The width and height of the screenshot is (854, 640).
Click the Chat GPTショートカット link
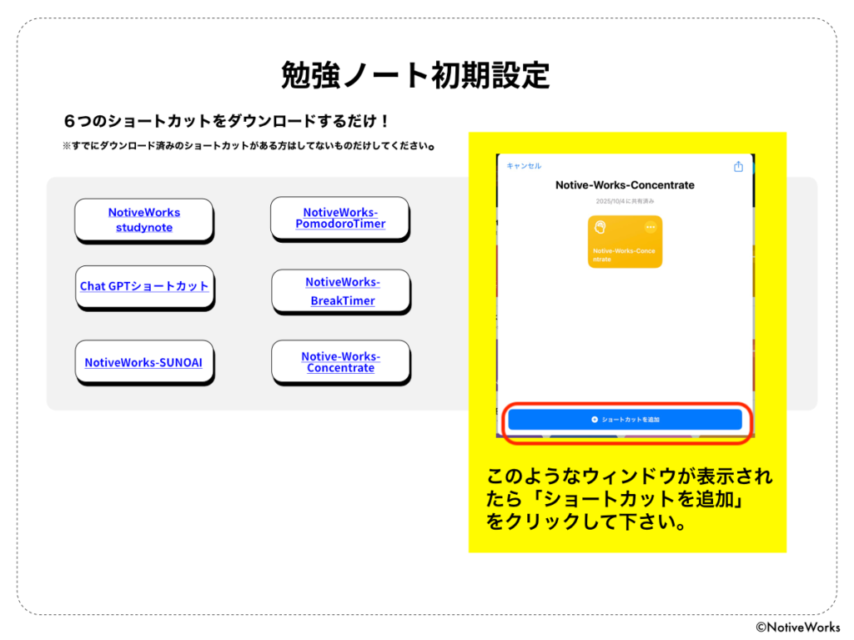(x=144, y=286)
